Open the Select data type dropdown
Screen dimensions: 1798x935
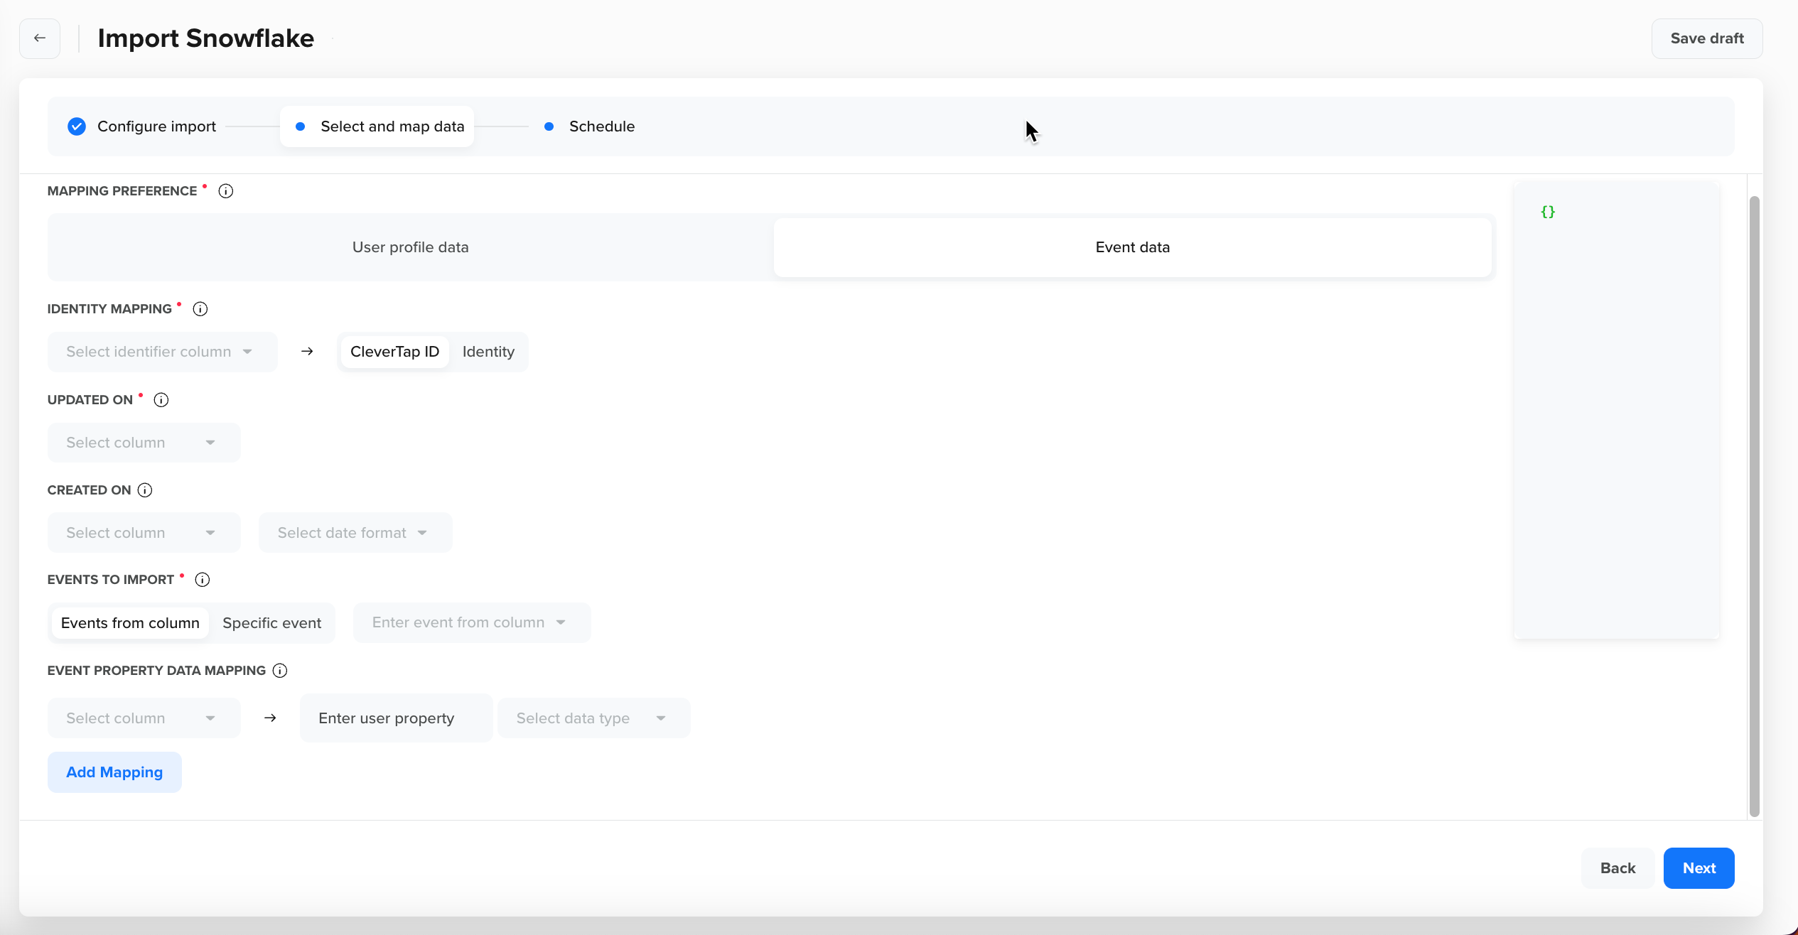(x=593, y=718)
